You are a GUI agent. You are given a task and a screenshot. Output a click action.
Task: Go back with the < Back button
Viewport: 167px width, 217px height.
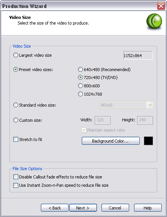(x=55, y=208)
